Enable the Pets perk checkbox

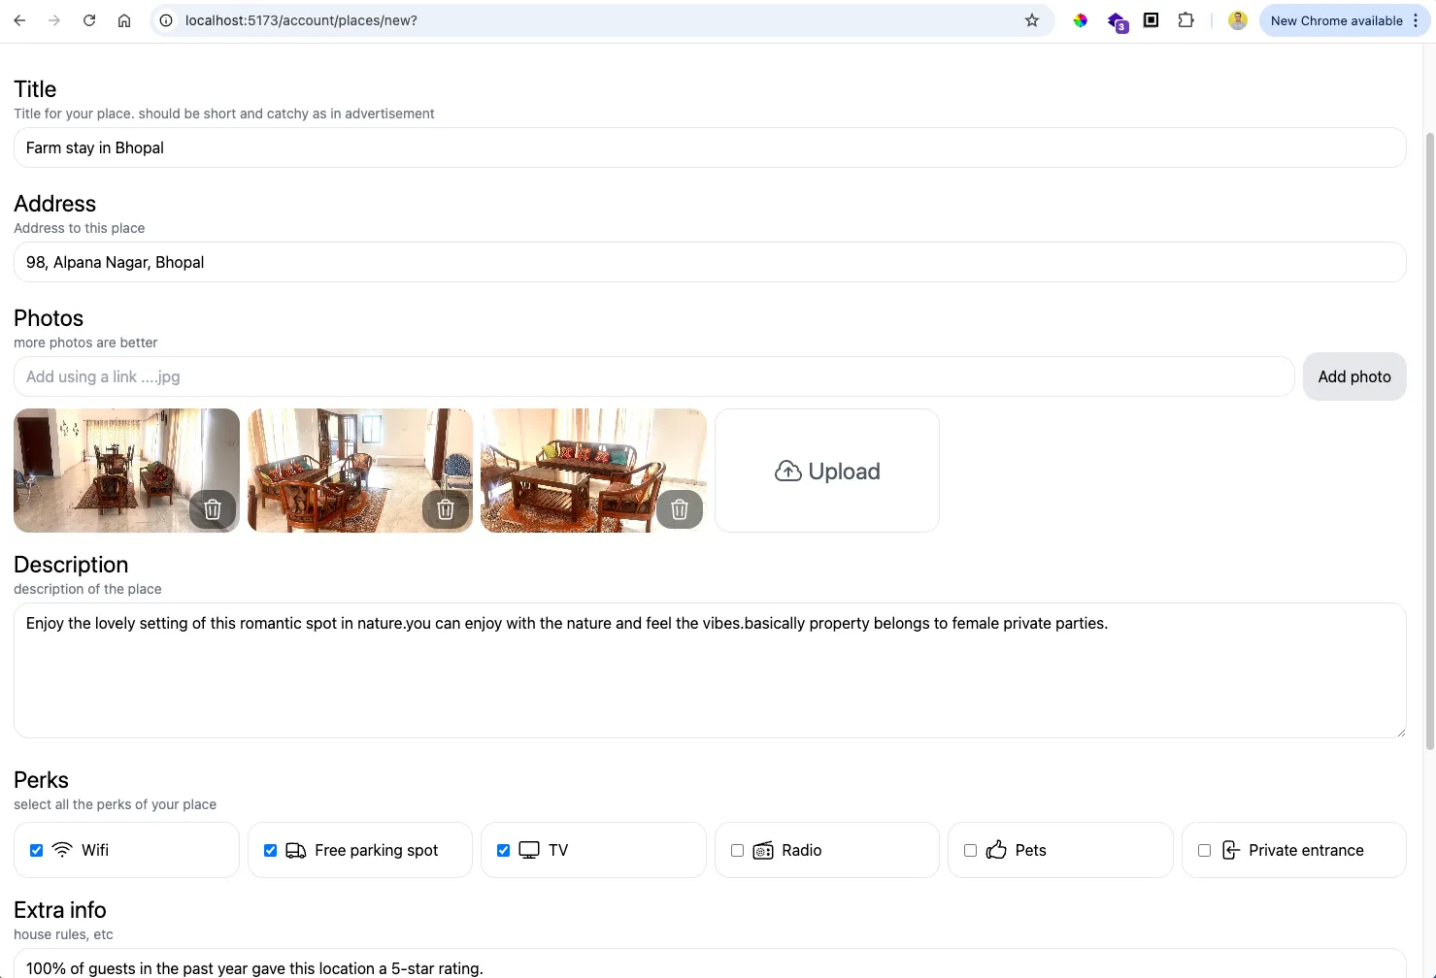tap(971, 851)
